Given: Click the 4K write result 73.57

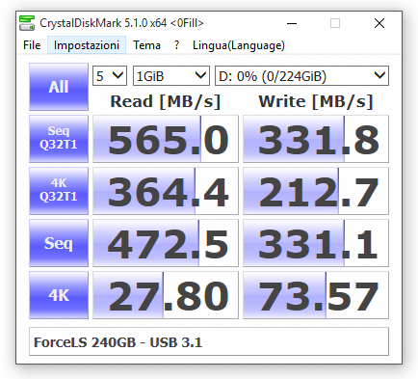Looking at the screenshot, I should pyautogui.click(x=316, y=295).
